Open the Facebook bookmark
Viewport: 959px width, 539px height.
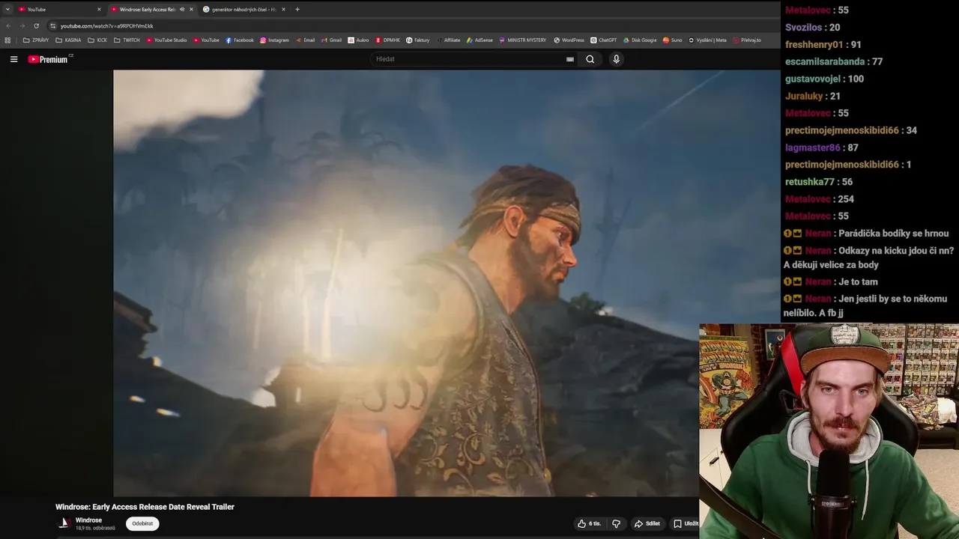point(240,40)
